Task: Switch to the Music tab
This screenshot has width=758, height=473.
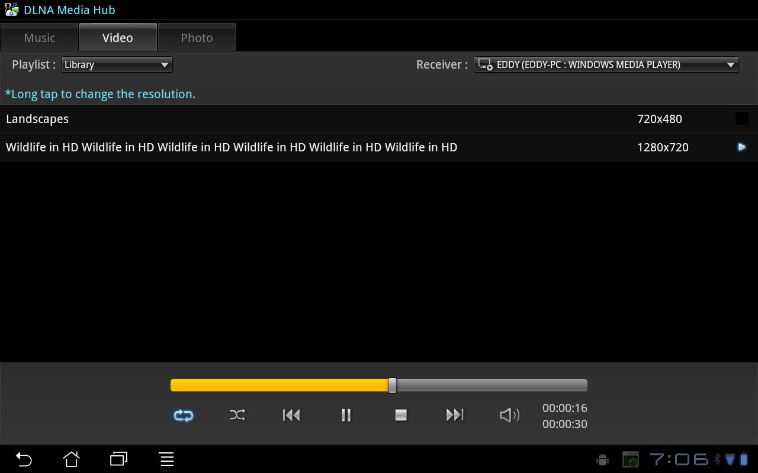Action: 39,37
